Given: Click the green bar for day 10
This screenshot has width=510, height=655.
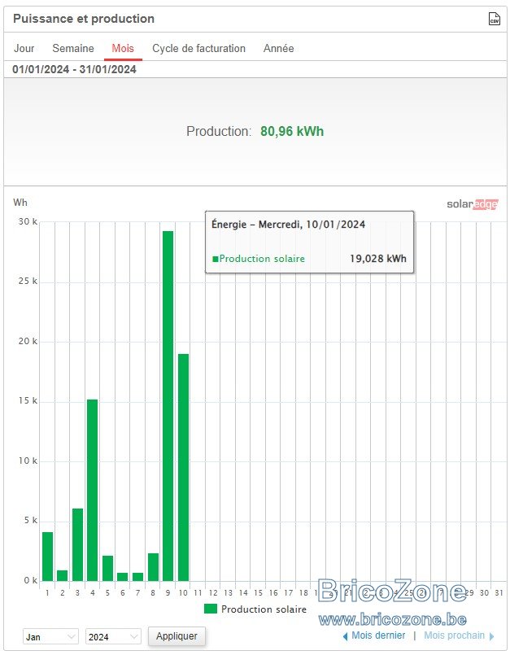Looking at the screenshot, I should point(183,467).
